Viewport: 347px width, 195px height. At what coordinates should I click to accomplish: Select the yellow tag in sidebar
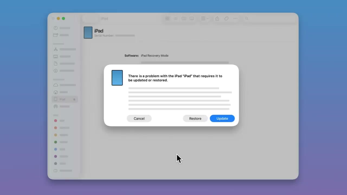pyautogui.click(x=56, y=135)
